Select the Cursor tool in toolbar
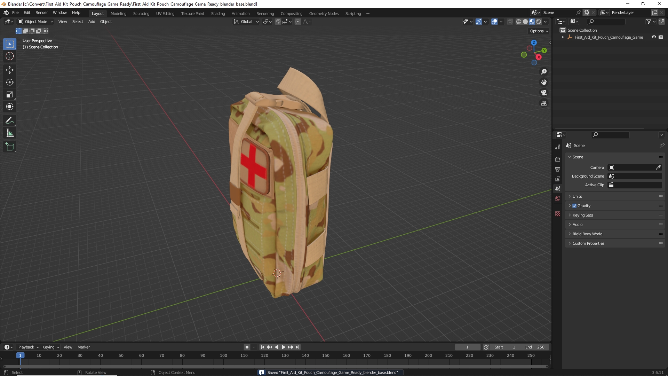Image resolution: width=668 pixels, height=376 pixels. 10,56
